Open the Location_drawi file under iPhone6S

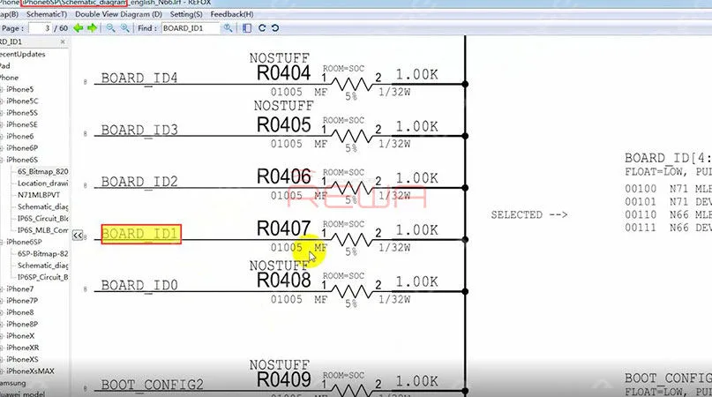click(42, 184)
